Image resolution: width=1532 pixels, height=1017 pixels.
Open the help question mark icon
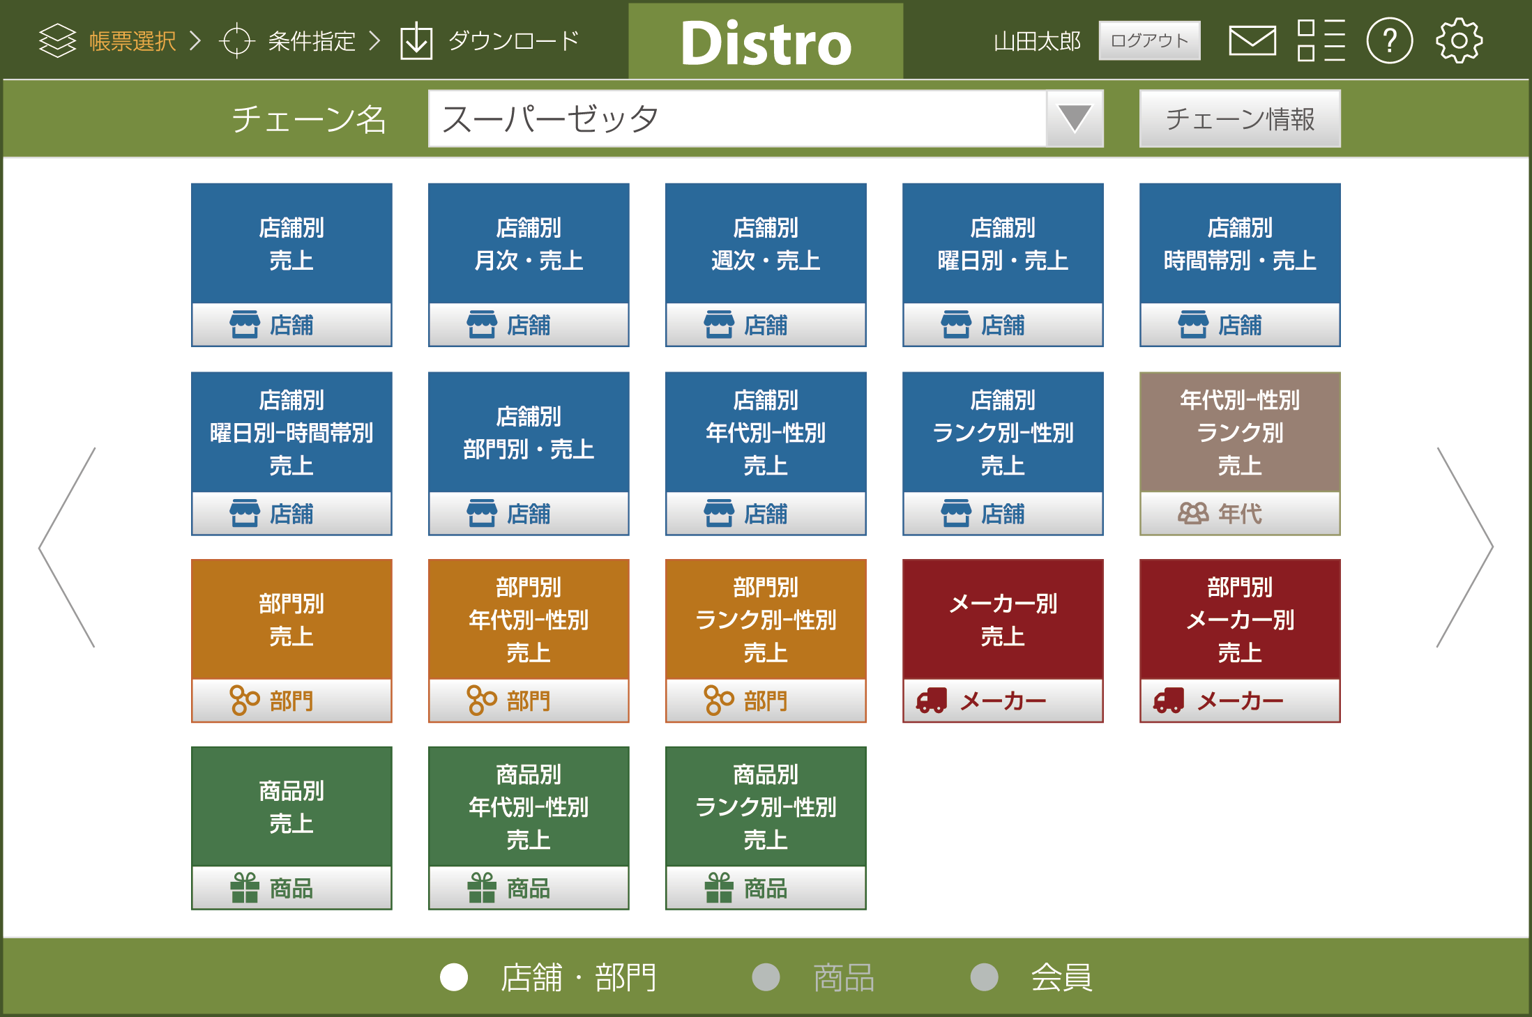[1389, 40]
